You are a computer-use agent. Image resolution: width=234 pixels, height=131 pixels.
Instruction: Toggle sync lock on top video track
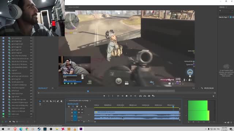[x=79, y=110]
